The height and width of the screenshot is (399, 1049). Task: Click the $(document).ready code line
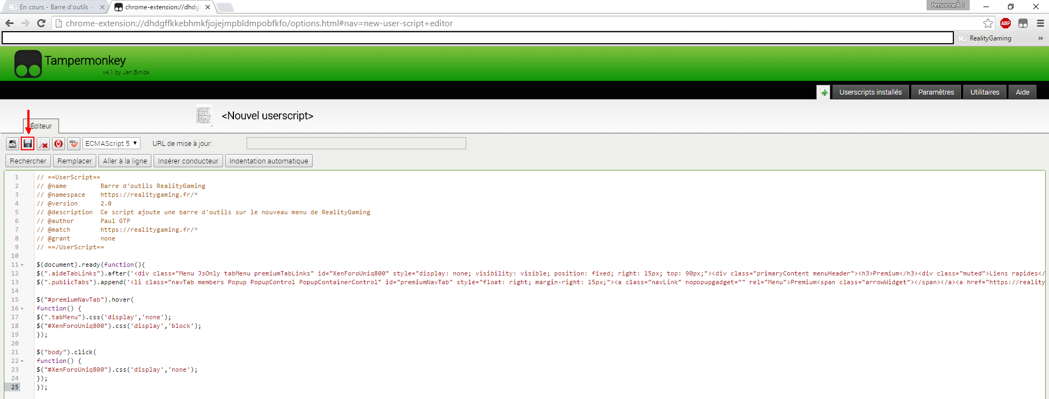click(x=91, y=265)
